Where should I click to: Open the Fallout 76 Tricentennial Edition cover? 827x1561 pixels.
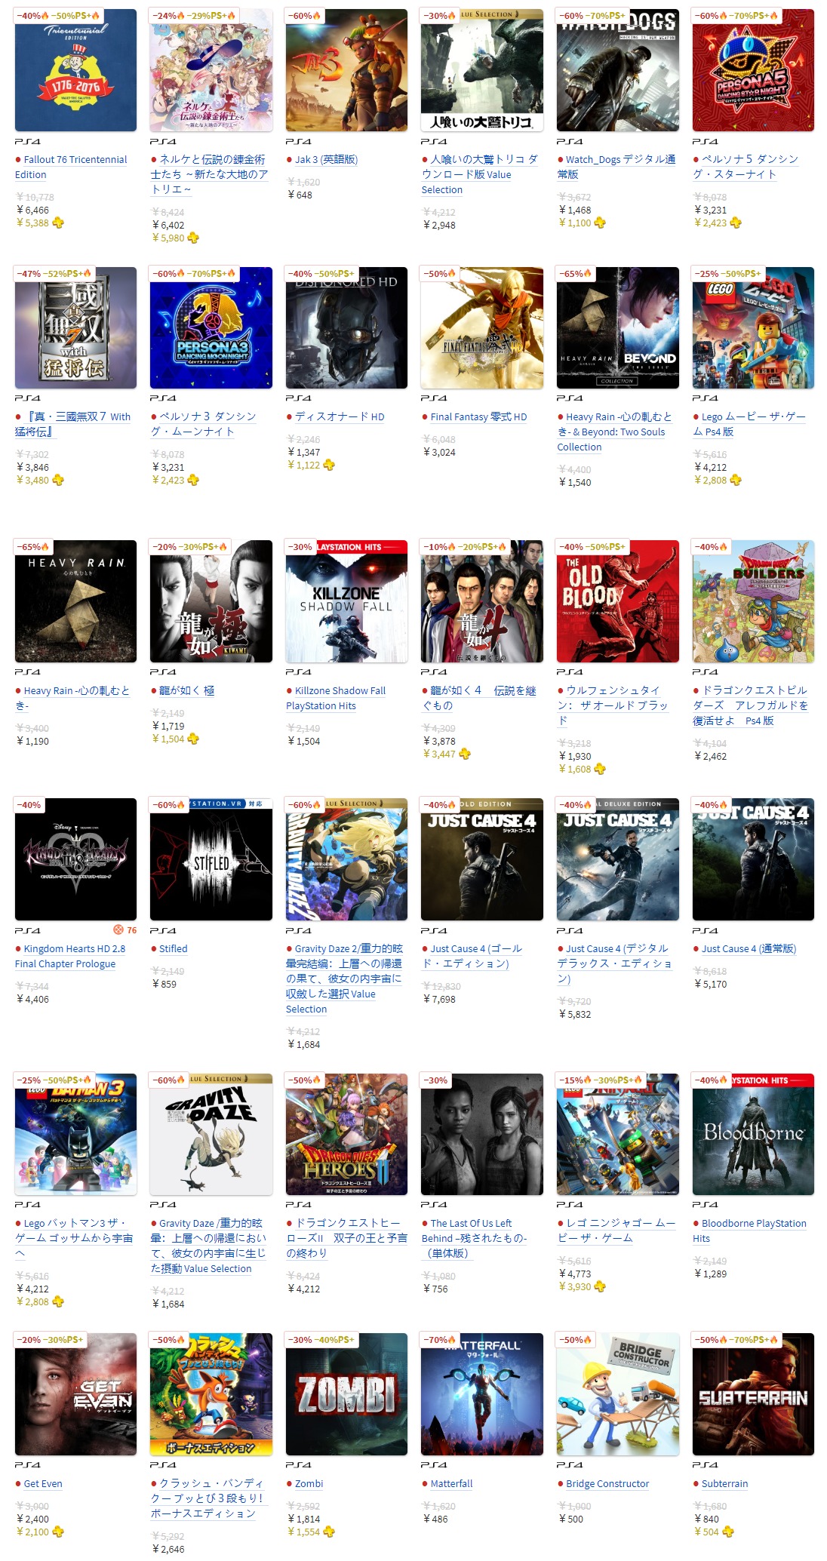pos(75,70)
